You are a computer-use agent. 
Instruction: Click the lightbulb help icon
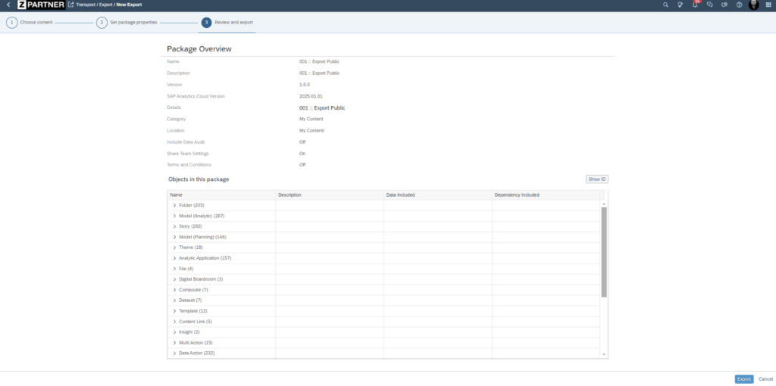point(681,5)
